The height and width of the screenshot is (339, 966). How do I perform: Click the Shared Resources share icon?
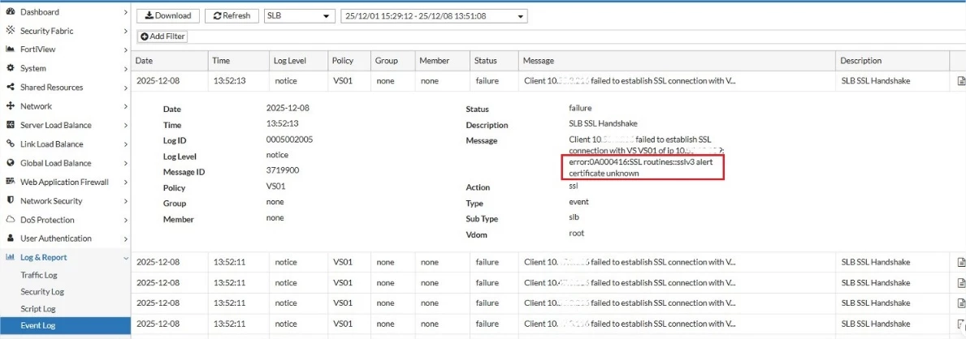[x=10, y=88]
